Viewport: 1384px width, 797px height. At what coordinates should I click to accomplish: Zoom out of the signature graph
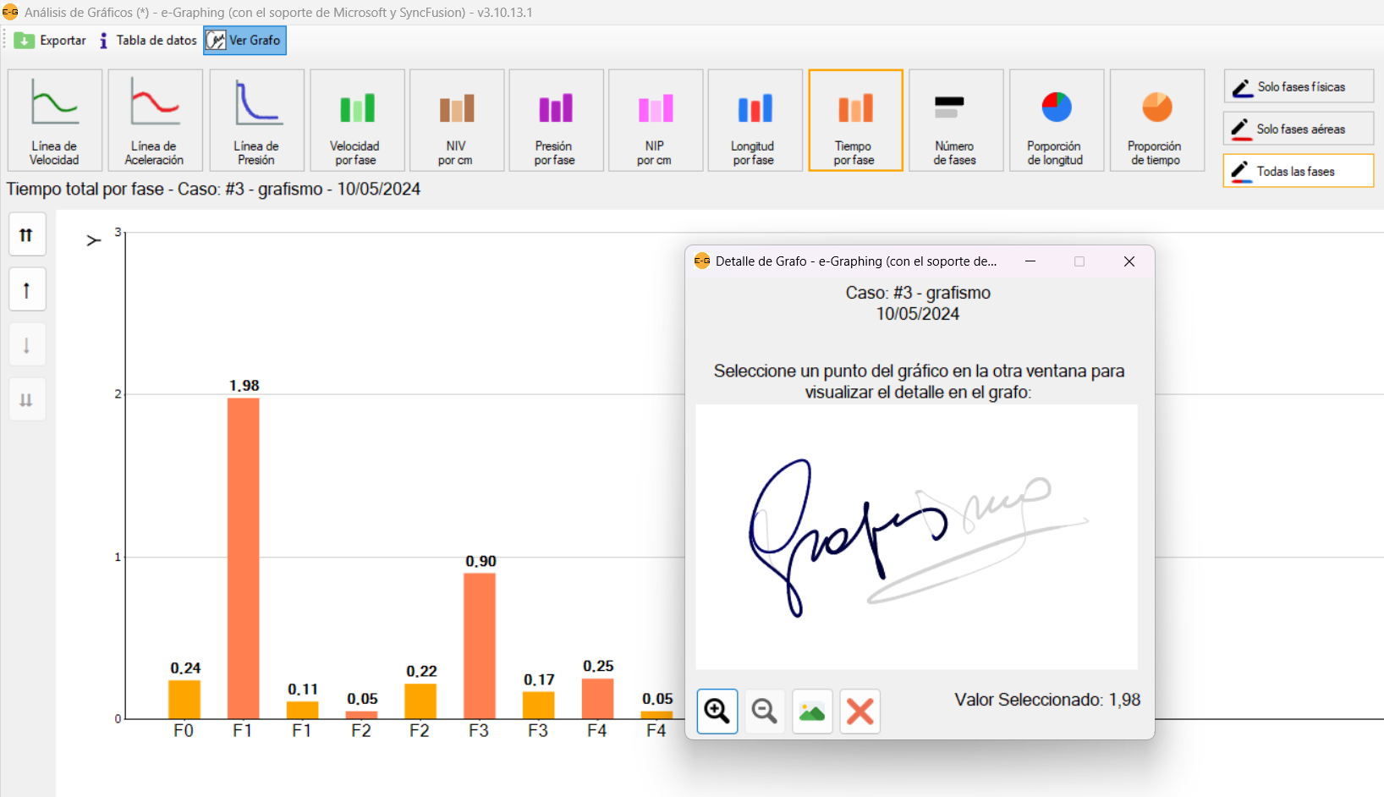point(765,711)
